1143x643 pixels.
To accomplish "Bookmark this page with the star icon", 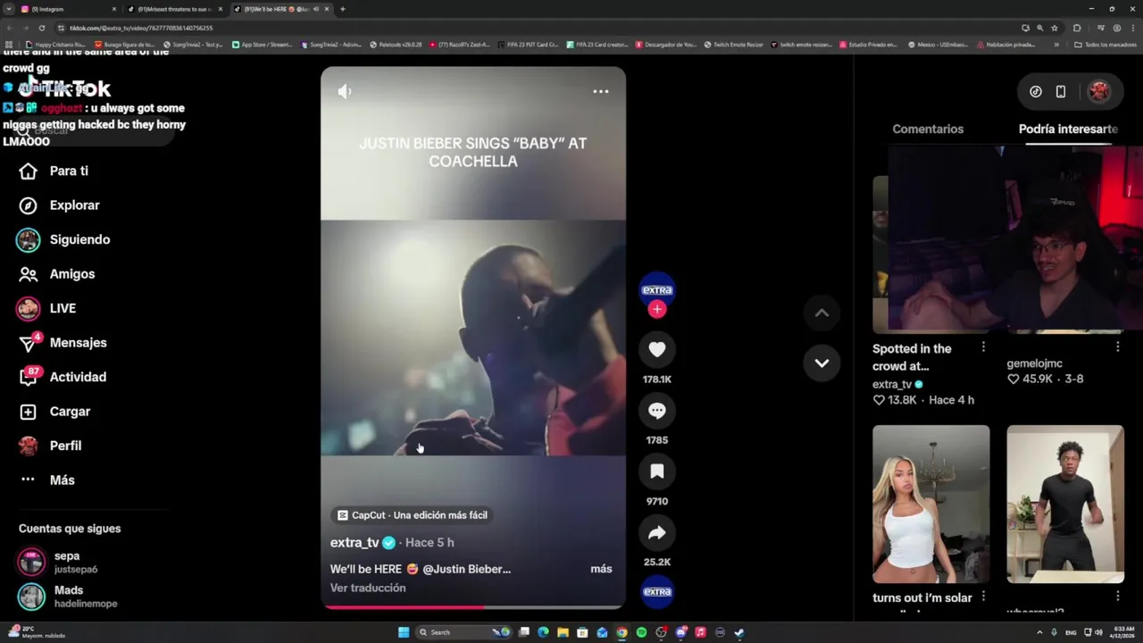I will coord(1055,28).
